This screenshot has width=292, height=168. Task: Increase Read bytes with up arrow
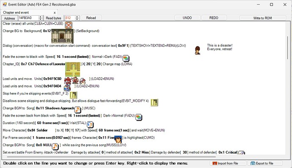77,17
